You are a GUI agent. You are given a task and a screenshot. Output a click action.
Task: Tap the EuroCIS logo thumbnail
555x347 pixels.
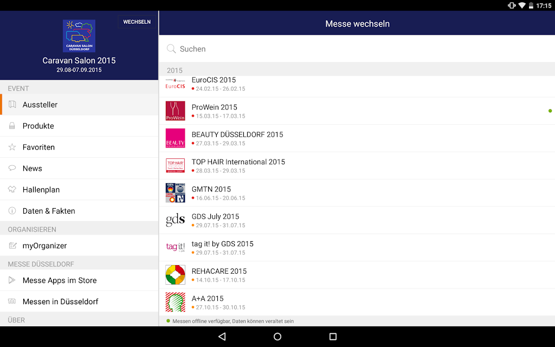pyautogui.click(x=175, y=84)
